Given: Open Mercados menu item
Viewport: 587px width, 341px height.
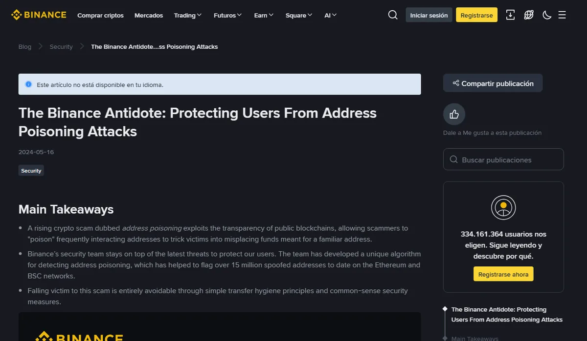Looking at the screenshot, I should [149, 16].
